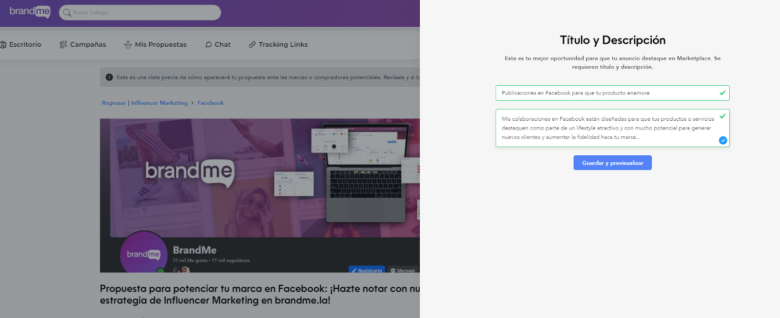Click the preview notice banner text

click(x=268, y=77)
